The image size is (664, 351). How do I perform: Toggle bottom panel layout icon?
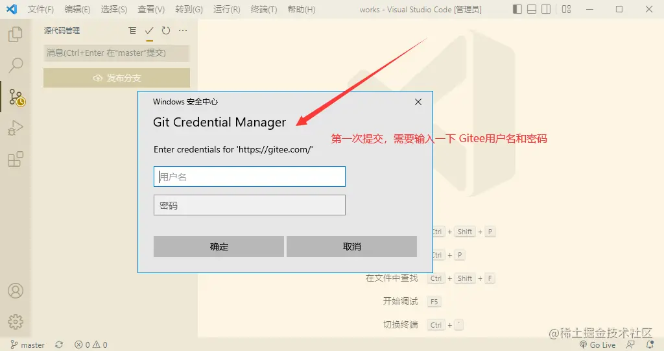point(532,9)
